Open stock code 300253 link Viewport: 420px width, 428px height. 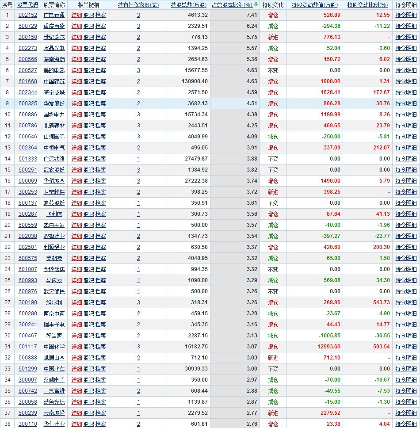point(27,192)
